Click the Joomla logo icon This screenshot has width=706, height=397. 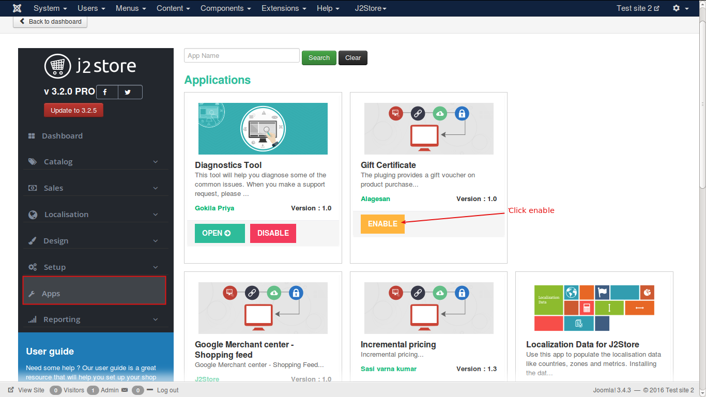[17, 8]
